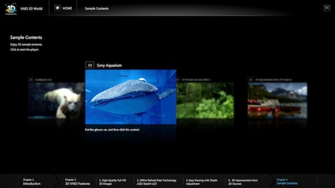Open 3D Upconversion from 2D Sources section
The image size is (335, 188).
click(x=243, y=182)
